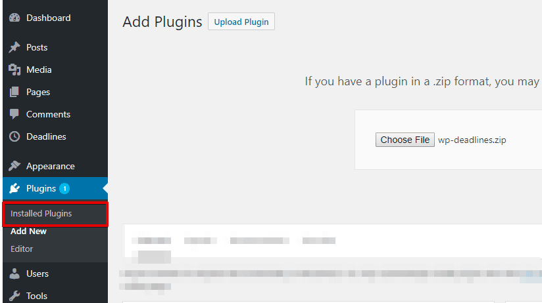The width and height of the screenshot is (542, 303).
Task: Navigate to the Comments menu label
Action: tap(48, 115)
